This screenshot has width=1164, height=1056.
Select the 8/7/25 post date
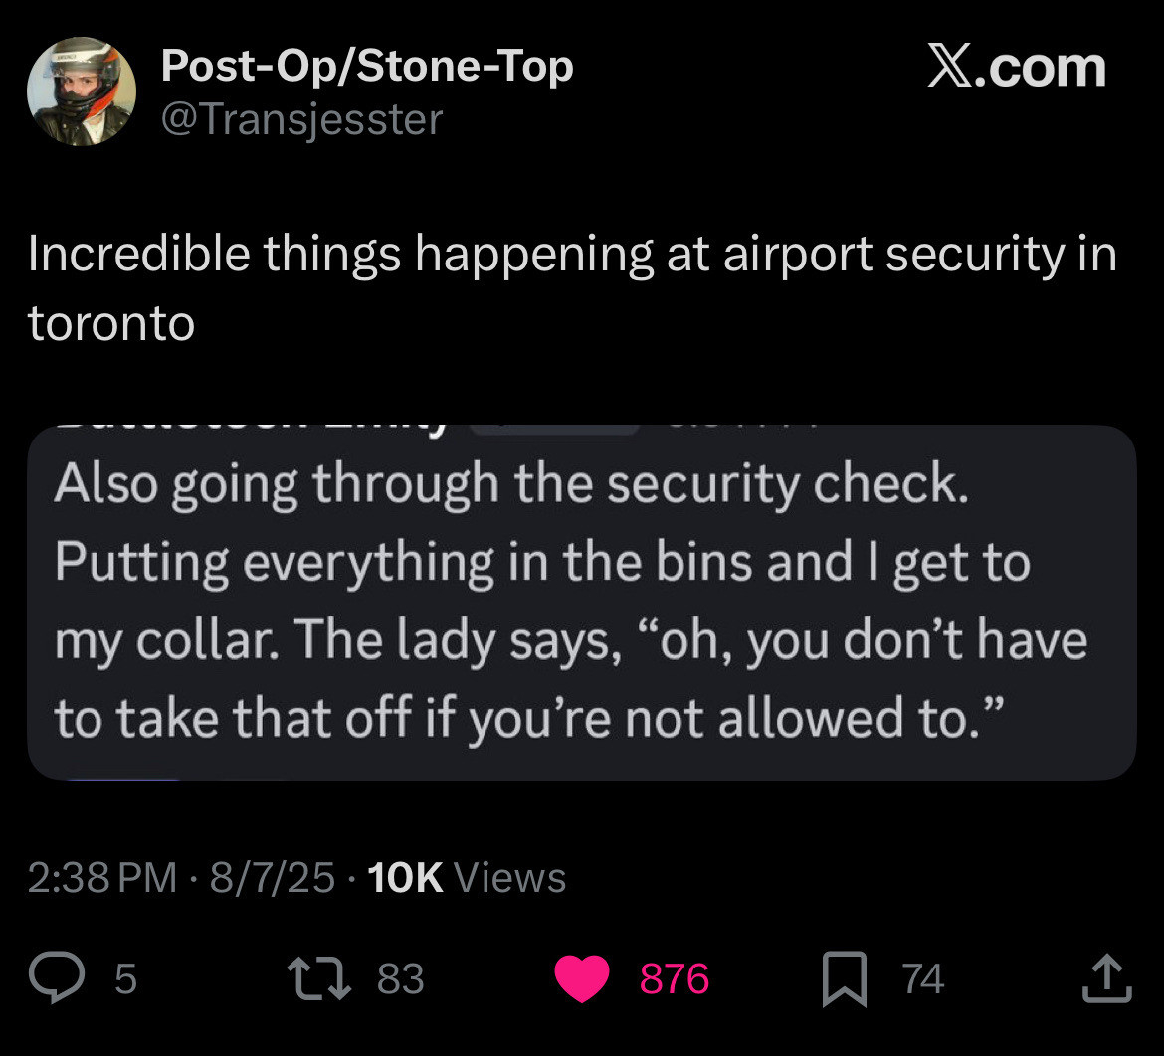pos(272,877)
